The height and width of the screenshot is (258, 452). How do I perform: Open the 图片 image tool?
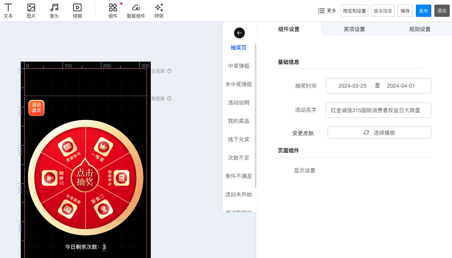click(x=31, y=11)
